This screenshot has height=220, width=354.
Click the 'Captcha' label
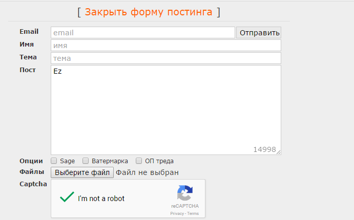[x=33, y=184]
